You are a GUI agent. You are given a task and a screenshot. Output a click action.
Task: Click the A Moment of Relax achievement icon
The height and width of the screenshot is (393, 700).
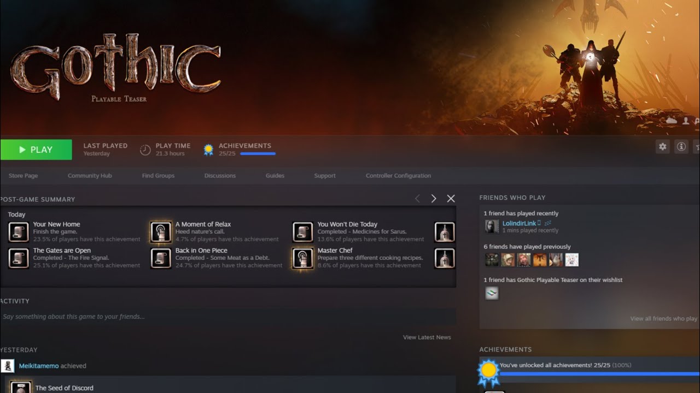161,232
